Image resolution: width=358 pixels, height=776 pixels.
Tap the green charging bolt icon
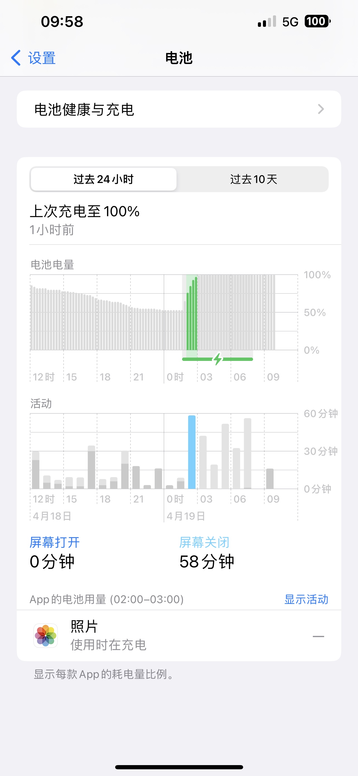(218, 359)
